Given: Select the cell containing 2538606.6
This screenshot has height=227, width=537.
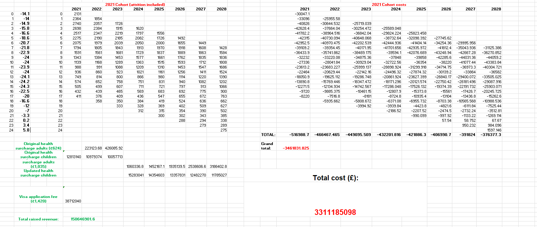Looking at the screenshot, I should coord(198,166).
